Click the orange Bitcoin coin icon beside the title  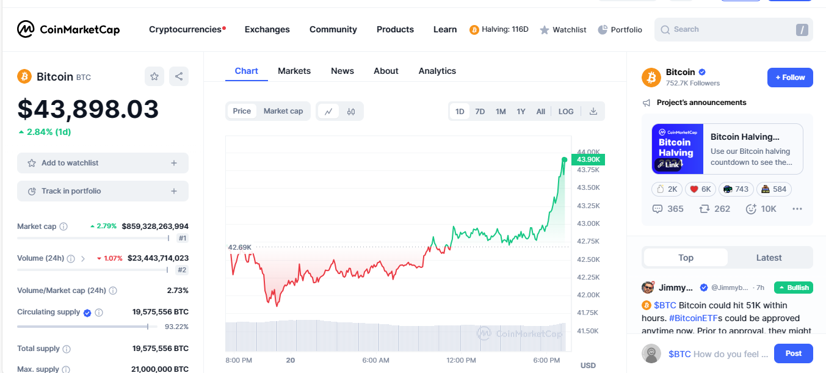tap(24, 76)
